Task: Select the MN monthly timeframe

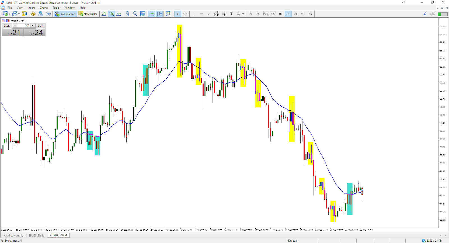Action: coord(310,14)
